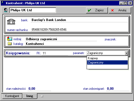
Task: Choose Zagraniczny in the dropdown list
Action: [x=107, y=62]
